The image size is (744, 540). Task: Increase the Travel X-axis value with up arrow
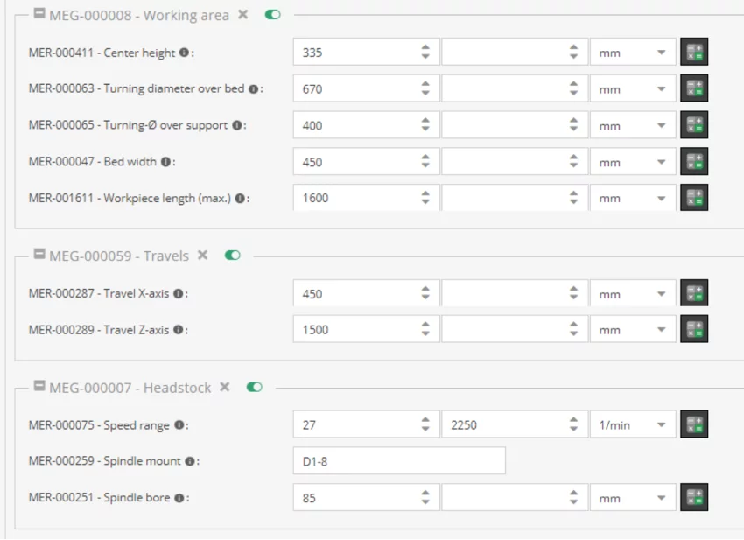pyautogui.click(x=425, y=289)
